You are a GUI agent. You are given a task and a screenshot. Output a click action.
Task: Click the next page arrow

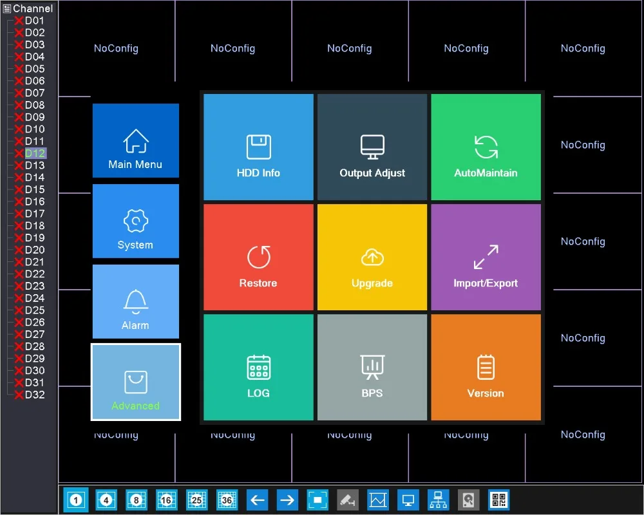(287, 500)
